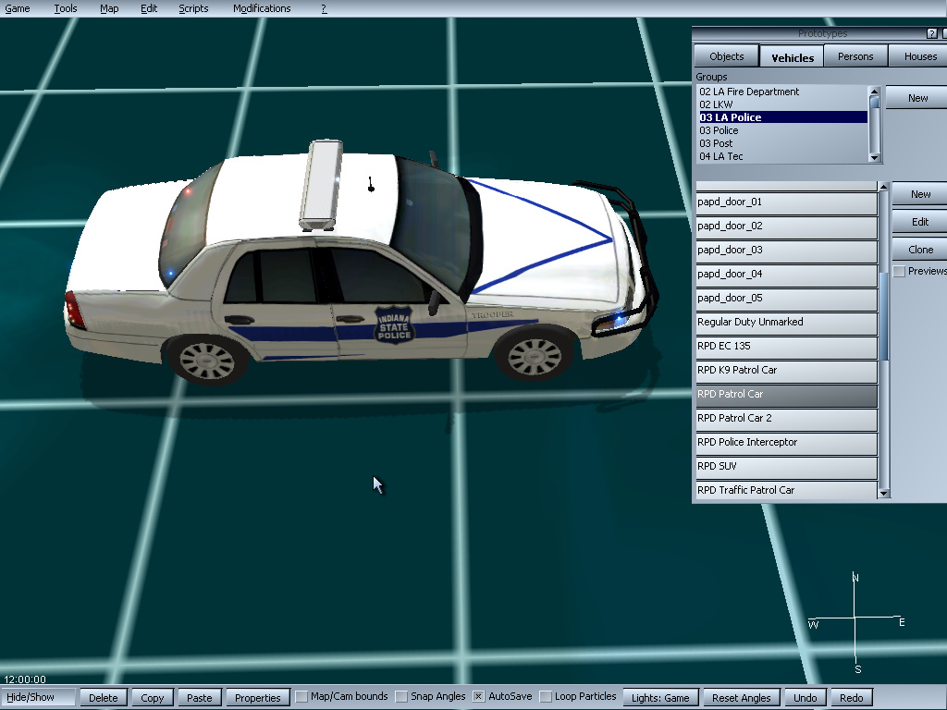Select the highlighted RPD Patrol Car entry
The width and height of the screenshot is (947, 710).
[786, 395]
